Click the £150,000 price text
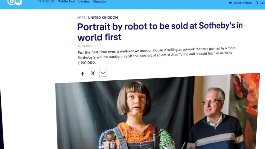Viewport: 265px width, 149px height. [x=87, y=63]
